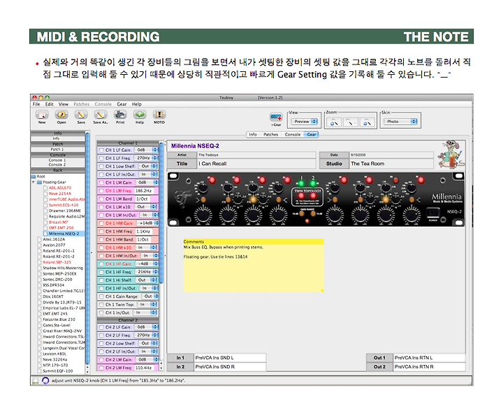This screenshot has width=503, height=397.
Task: Click the Teaboy mouse mascot image
Action: point(452,154)
